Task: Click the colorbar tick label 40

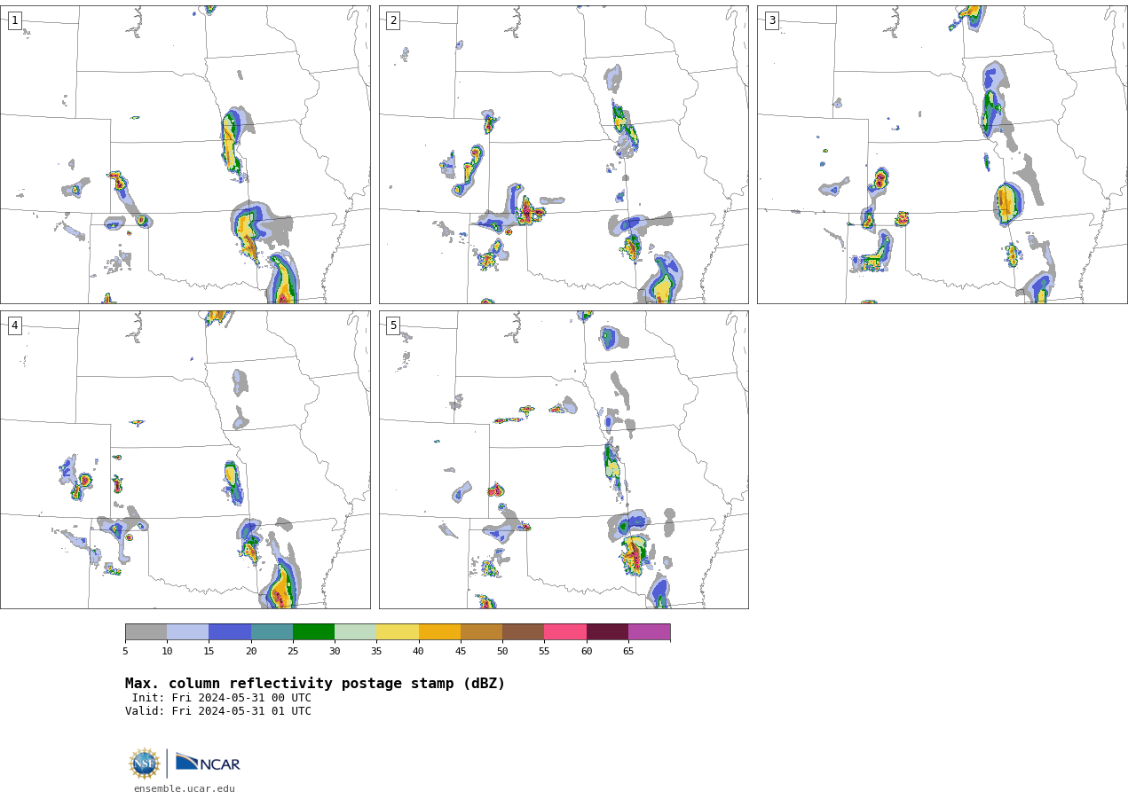Action: click(x=419, y=651)
